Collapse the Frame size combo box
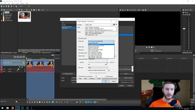 click(x=113, y=41)
